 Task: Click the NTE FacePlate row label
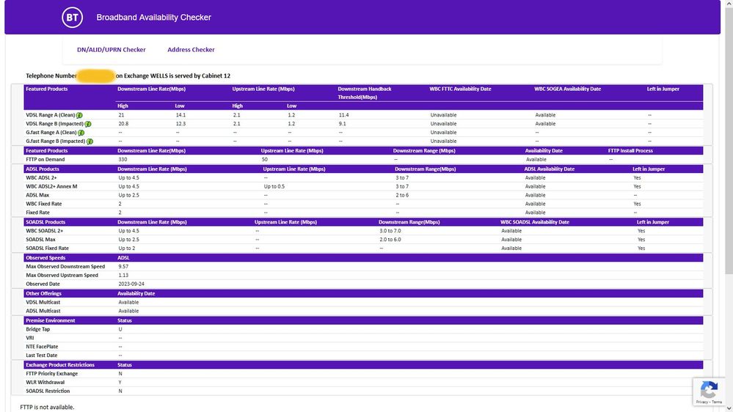42,347
